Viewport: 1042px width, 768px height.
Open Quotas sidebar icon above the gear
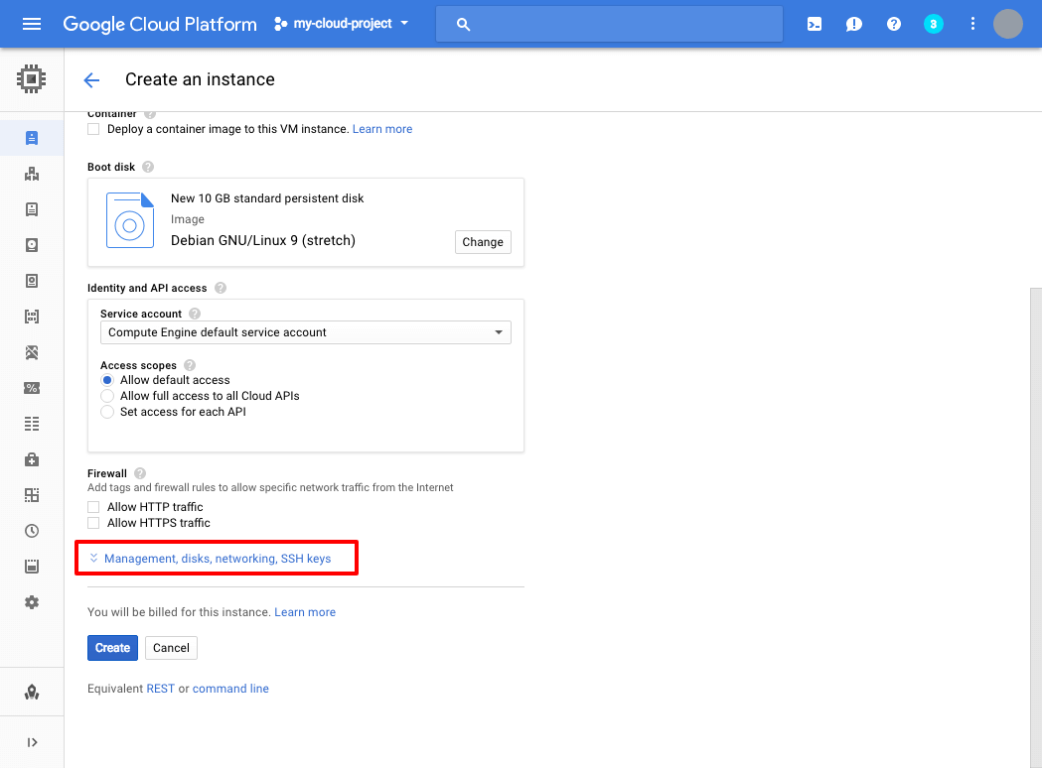31,567
